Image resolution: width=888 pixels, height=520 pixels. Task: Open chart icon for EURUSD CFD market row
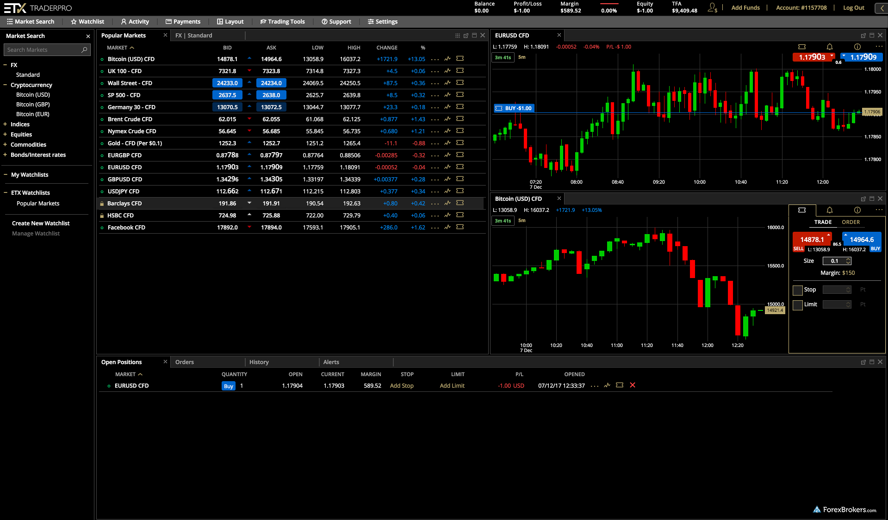tap(447, 167)
